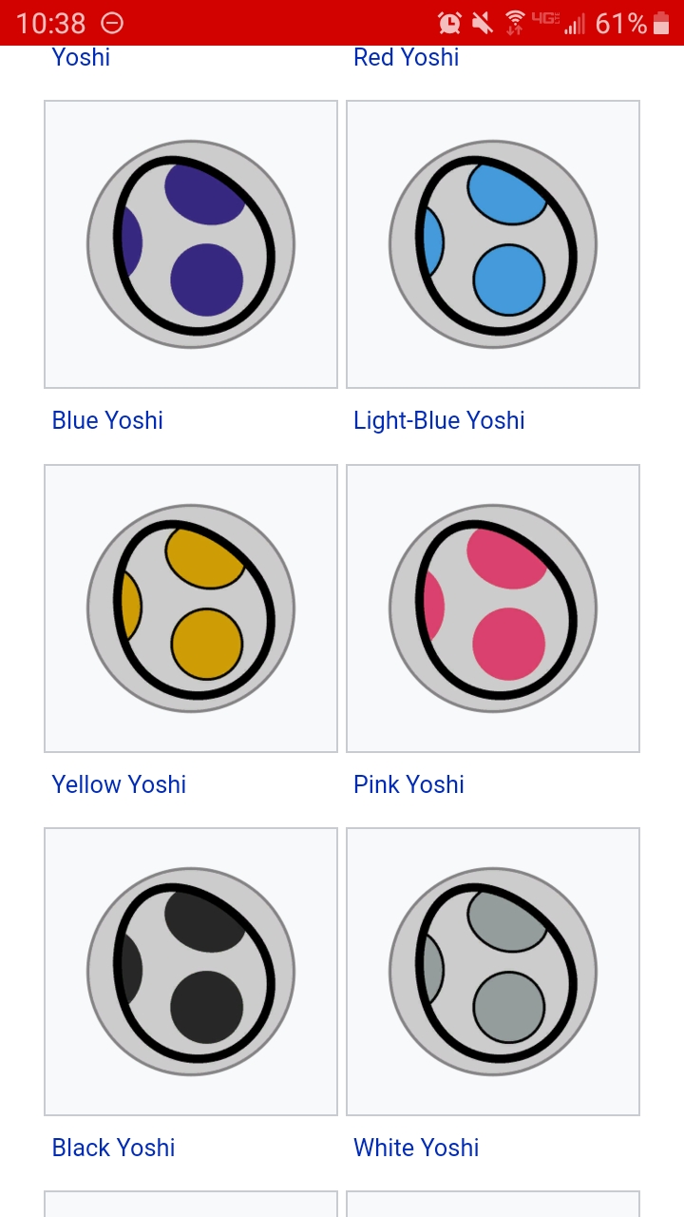The image size is (684, 1217).
Task: Follow the Yoshi link at top left
Action: click(81, 57)
